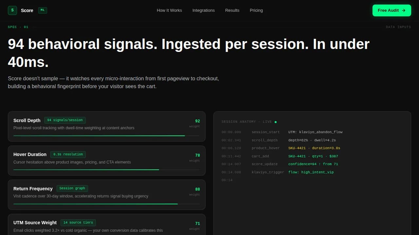Screen dimensions: 419x235
Task: Open the "Session graph" badge on Return Frequency
Action: tap(72, 188)
